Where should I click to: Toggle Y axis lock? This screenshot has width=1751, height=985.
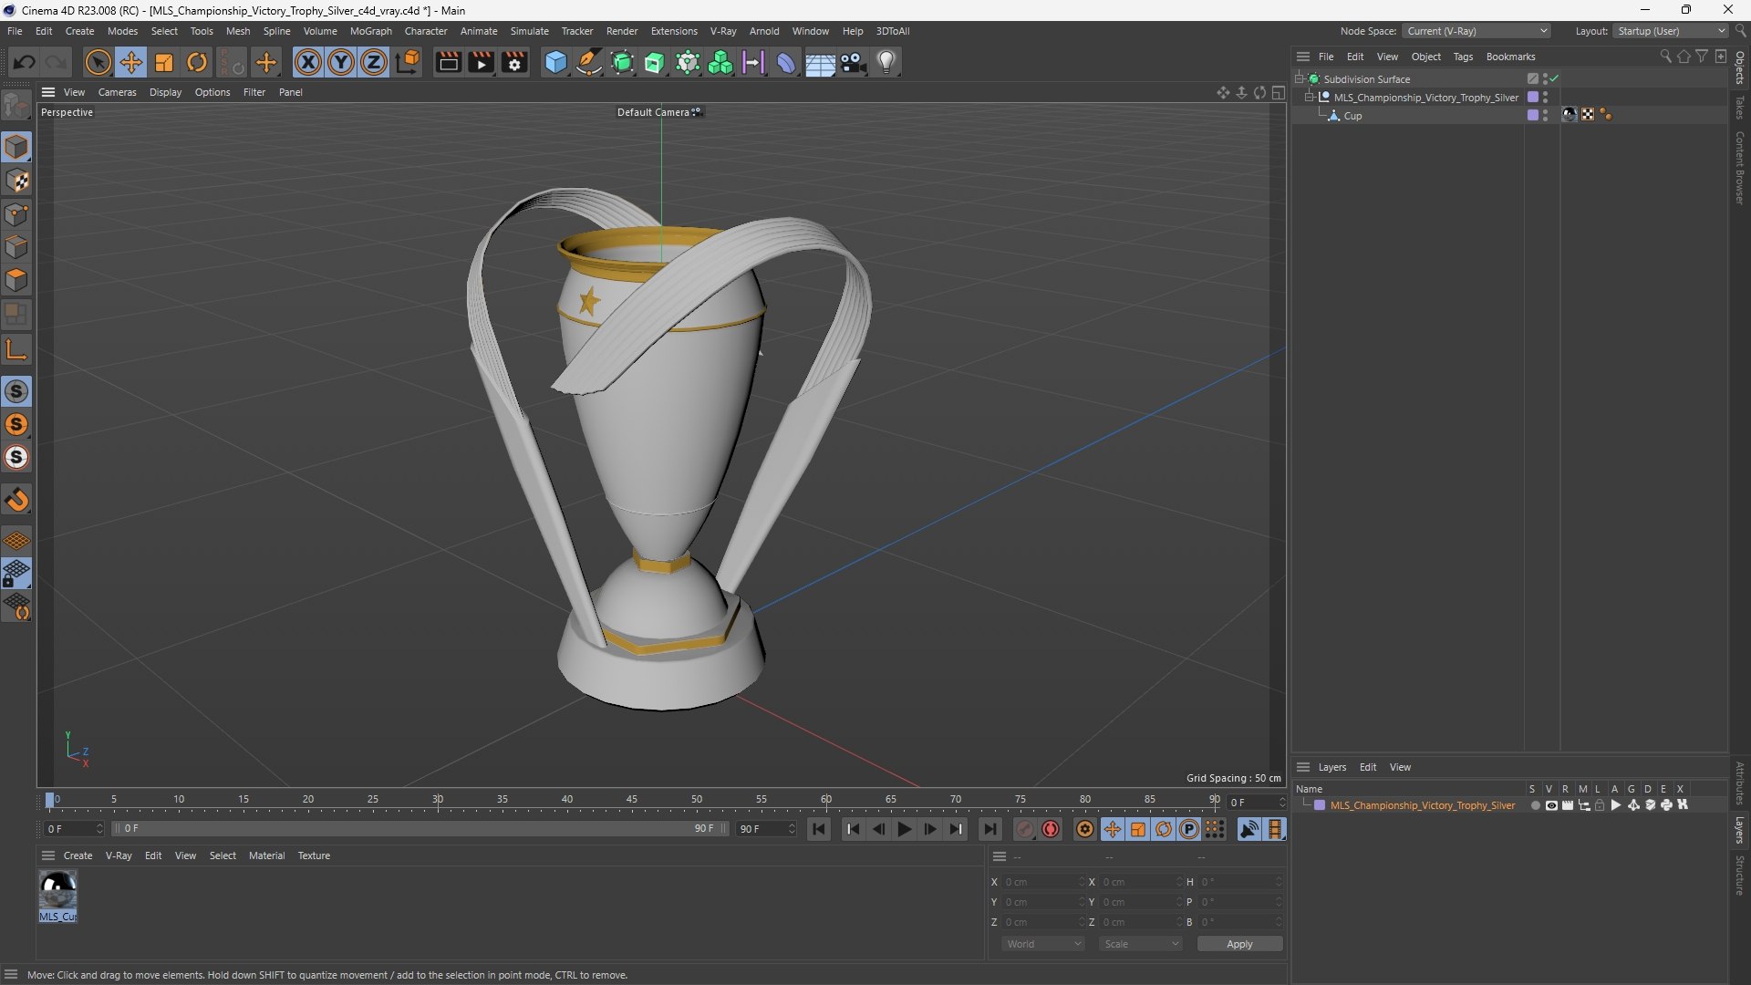tap(341, 62)
